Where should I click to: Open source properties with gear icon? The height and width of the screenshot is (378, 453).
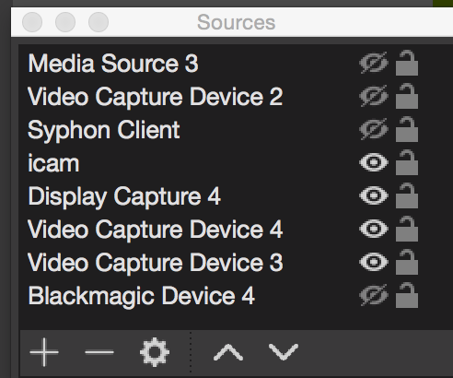155,352
